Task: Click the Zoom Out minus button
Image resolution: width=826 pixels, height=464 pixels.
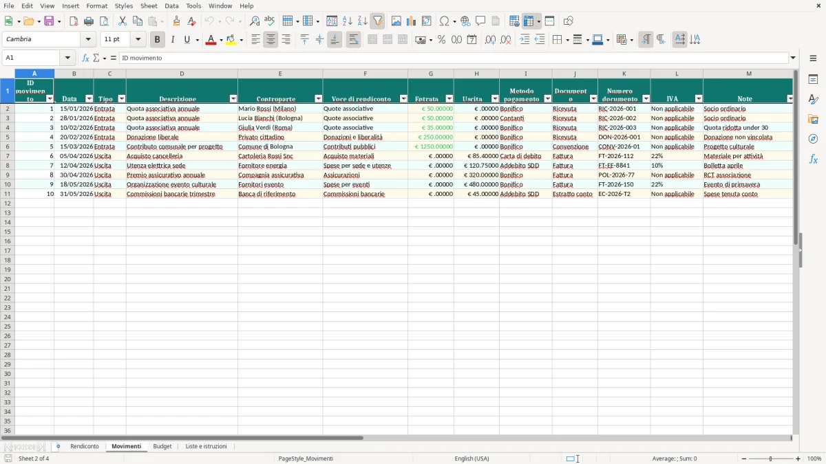Action: [743, 459]
